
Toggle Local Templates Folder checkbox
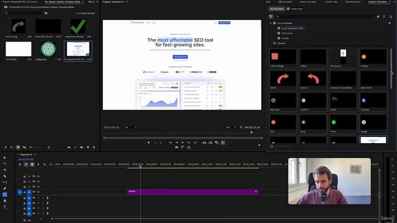[279, 28]
